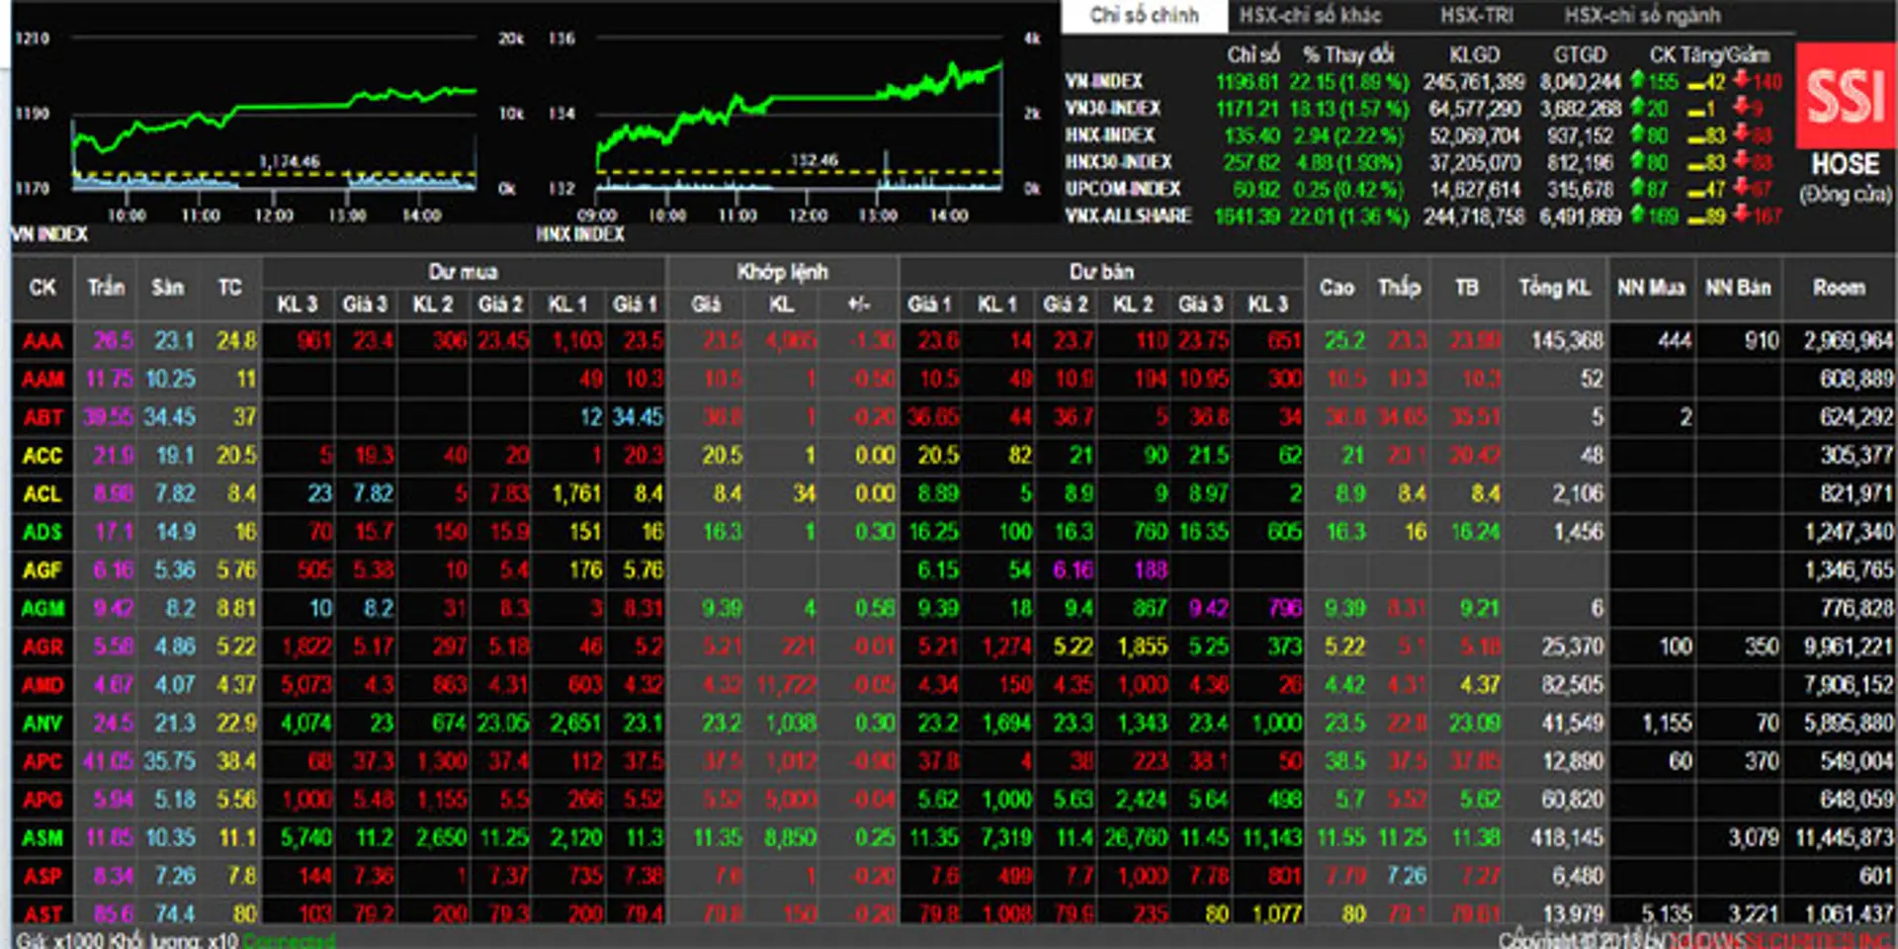Click the NN Bán column header
This screenshot has height=949, width=1898.
1738,288
